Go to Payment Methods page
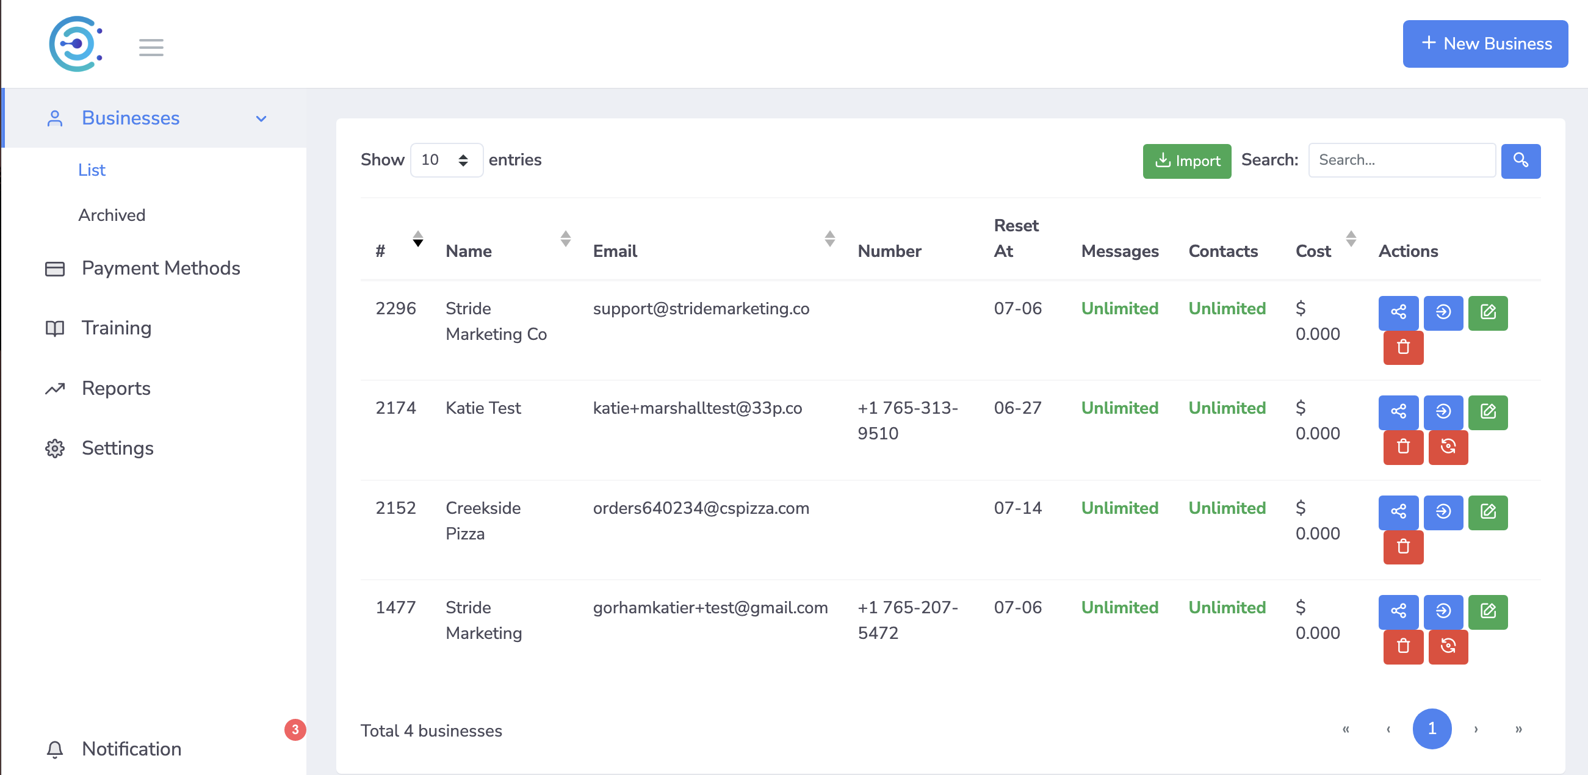1588x775 pixels. point(161,268)
